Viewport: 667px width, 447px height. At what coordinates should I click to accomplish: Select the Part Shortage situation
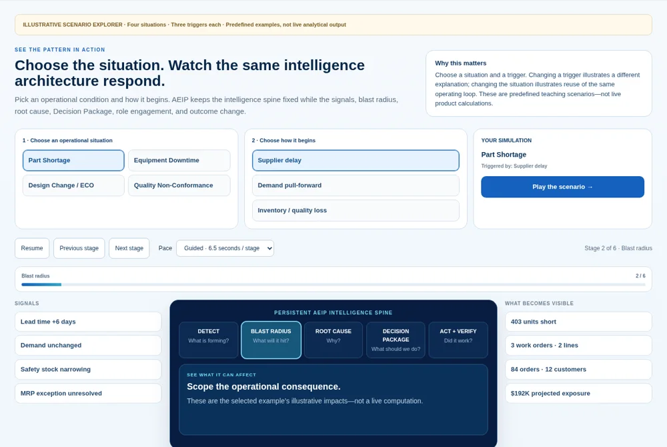click(x=73, y=160)
